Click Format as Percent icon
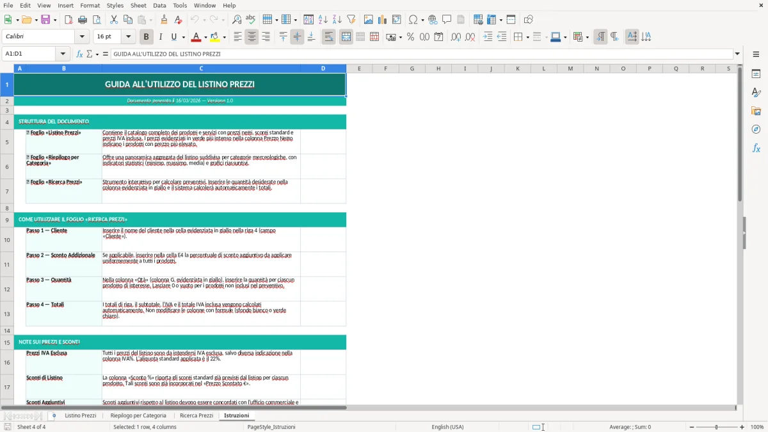768x432 pixels. pyautogui.click(x=410, y=37)
